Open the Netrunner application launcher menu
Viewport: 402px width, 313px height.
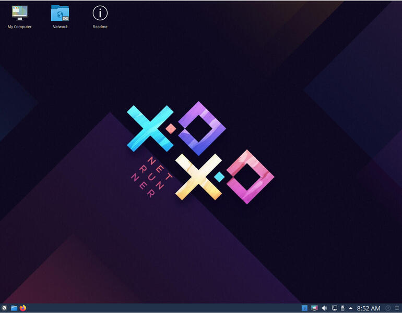[x=4, y=308]
